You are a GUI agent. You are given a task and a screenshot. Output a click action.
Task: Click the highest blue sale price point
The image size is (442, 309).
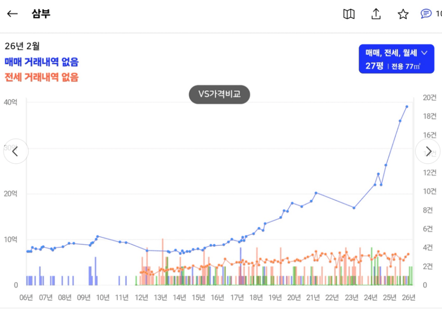(x=406, y=107)
